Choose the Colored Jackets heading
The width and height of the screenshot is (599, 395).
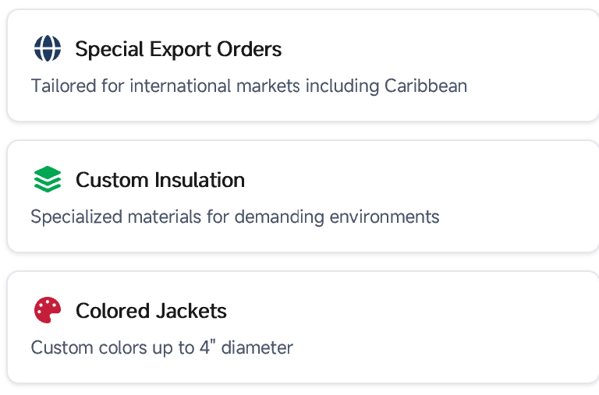(151, 311)
